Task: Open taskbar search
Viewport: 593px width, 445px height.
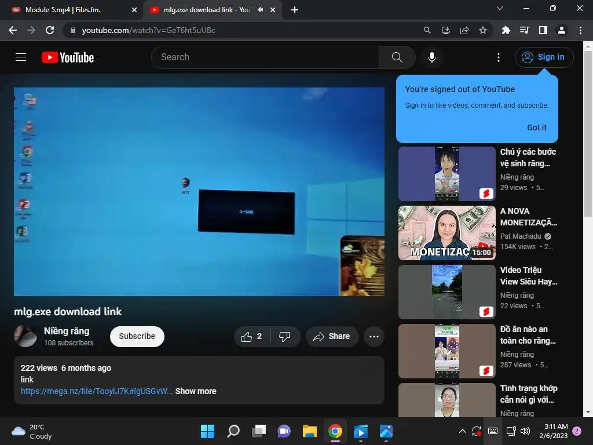Action: (233, 431)
